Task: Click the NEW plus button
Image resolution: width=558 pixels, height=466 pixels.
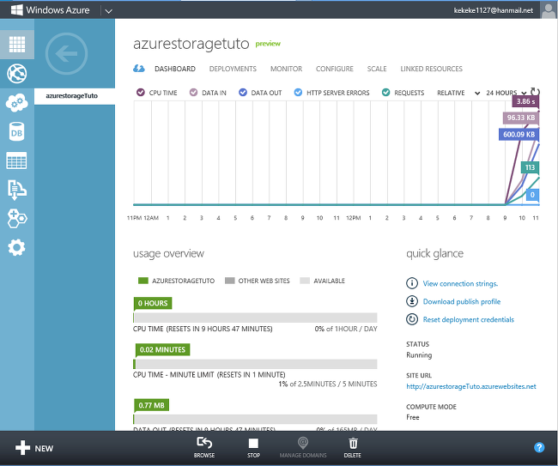Action: point(34,448)
